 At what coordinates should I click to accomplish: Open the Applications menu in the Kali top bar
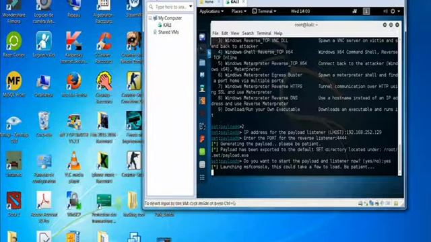coord(211,11)
